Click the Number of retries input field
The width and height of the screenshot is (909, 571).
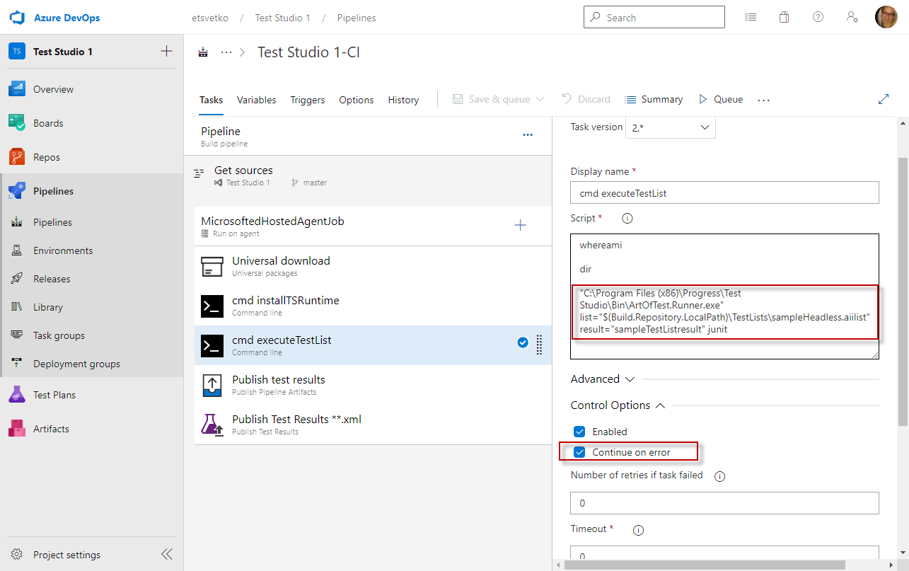724,503
